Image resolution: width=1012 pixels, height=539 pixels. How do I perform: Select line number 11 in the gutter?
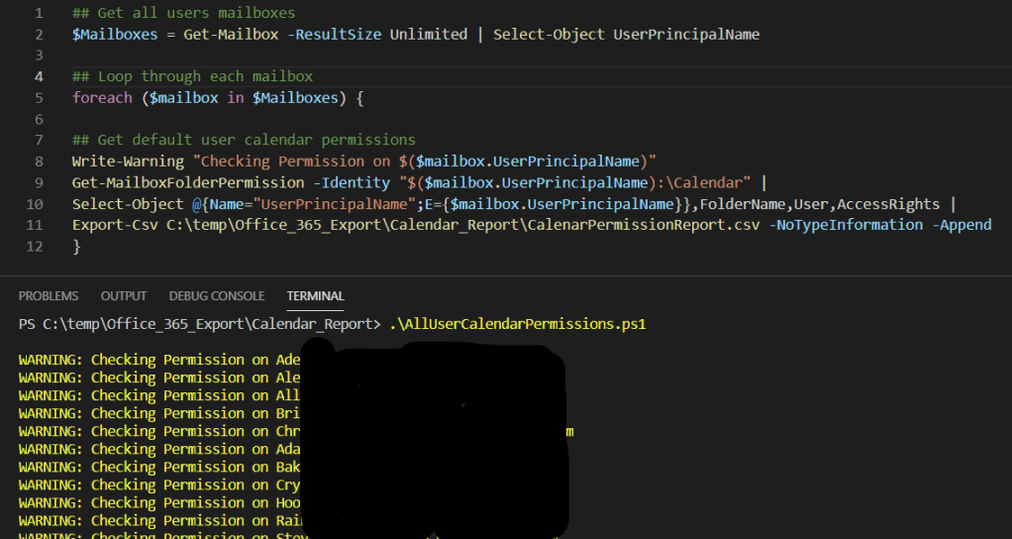(x=35, y=225)
